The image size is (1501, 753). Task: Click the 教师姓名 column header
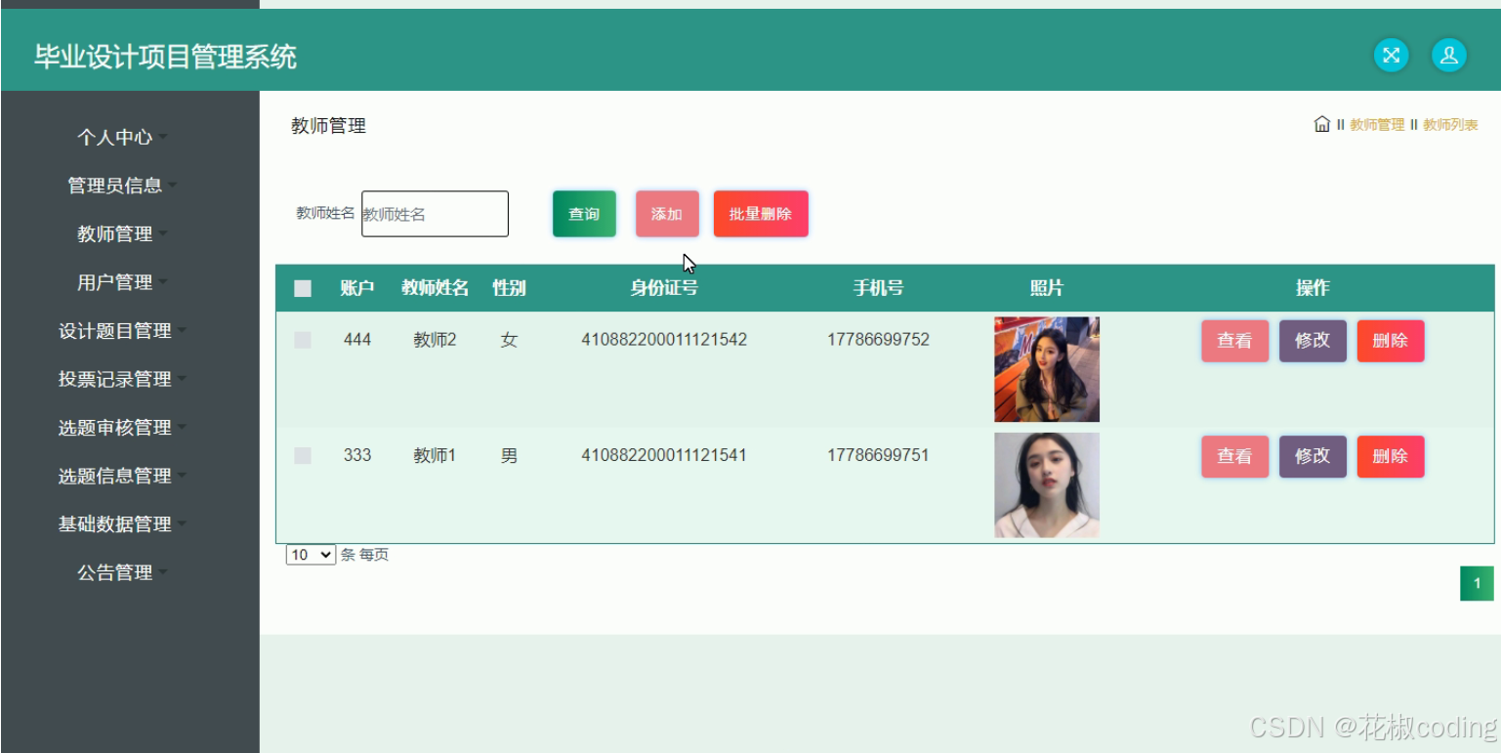(x=435, y=288)
